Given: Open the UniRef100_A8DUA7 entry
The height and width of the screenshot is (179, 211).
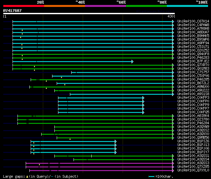Looking at the screenshot, I should point(193,32).
